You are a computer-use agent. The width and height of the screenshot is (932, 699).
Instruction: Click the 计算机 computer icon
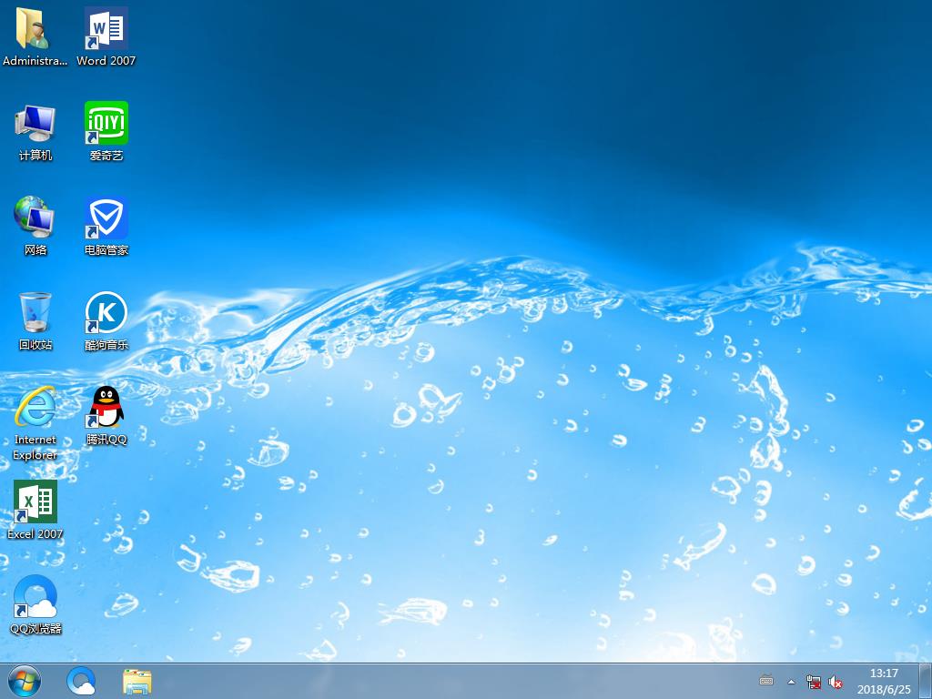coord(35,124)
